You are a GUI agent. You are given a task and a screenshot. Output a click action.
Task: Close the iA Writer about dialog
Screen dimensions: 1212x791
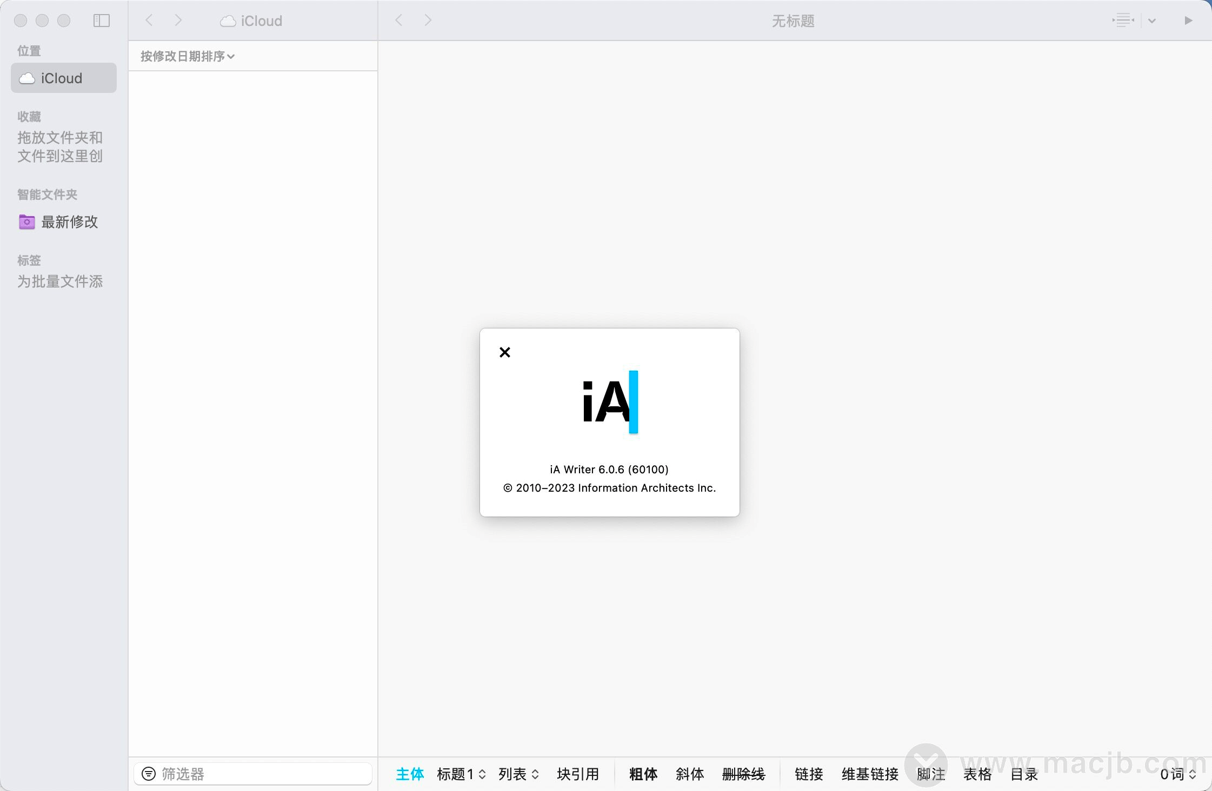click(505, 352)
